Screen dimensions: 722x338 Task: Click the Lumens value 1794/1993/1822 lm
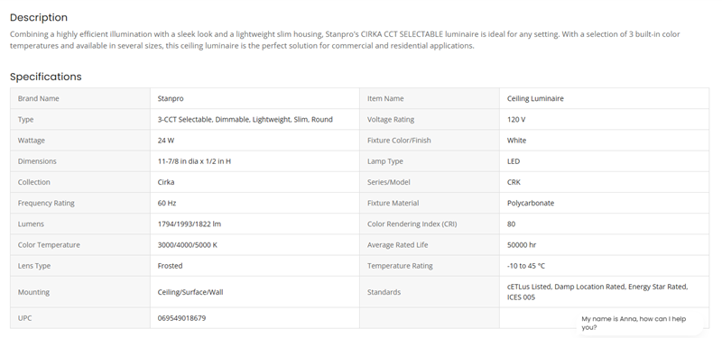click(x=190, y=224)
